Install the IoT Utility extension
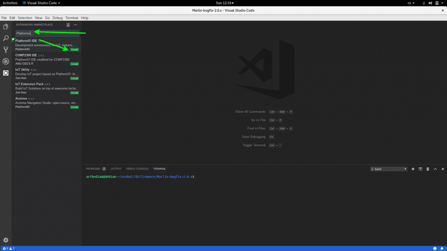 coord(75,78)
